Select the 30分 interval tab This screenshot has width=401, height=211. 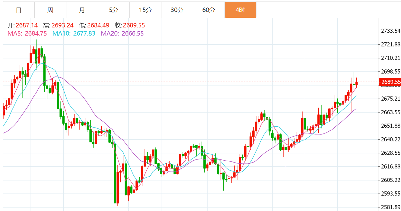tap(177, 10)
